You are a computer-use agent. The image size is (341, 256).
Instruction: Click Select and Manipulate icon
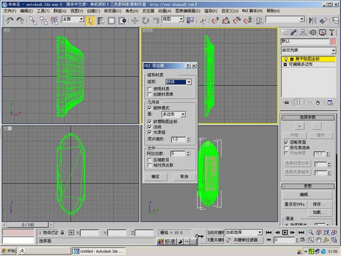coord(203,21)
